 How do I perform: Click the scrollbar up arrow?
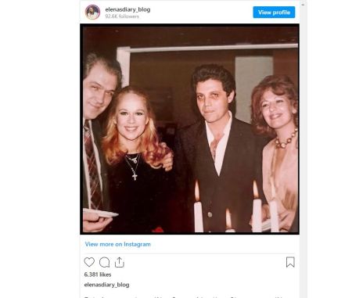[x=303, y=5]
